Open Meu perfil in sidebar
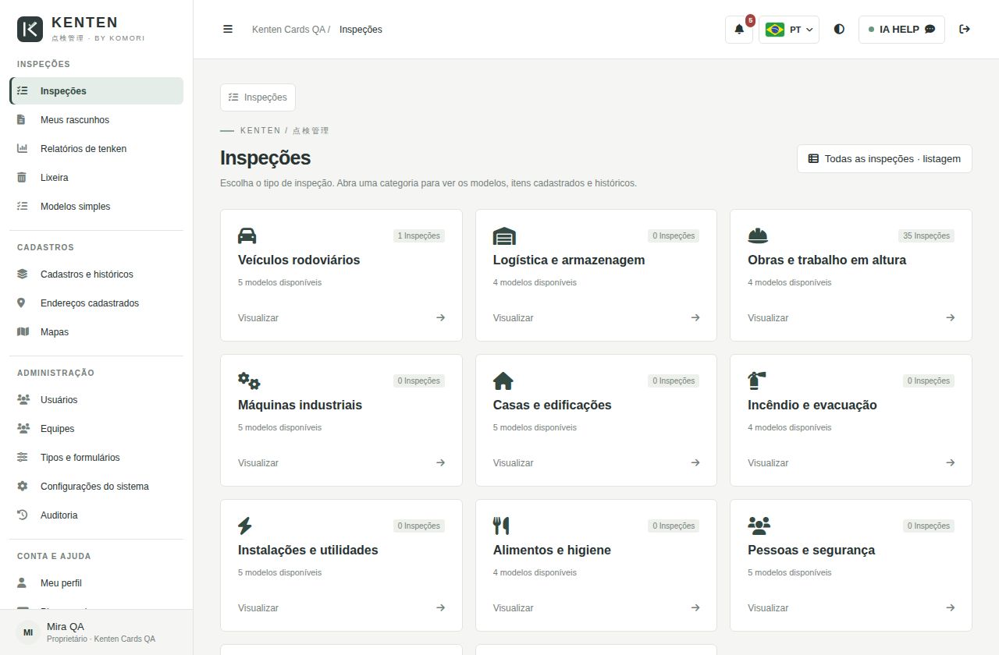 pyautogui.click(x=96, y=583)
